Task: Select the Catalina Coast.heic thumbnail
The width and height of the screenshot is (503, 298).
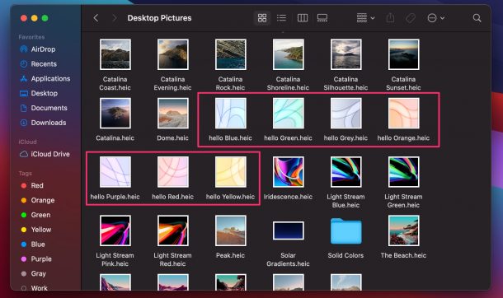Action: 115,54
